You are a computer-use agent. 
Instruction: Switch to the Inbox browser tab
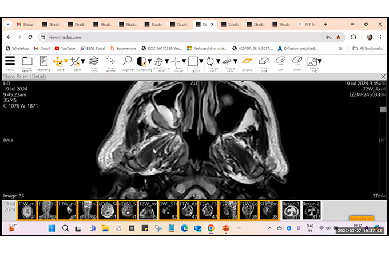[26, 25]
